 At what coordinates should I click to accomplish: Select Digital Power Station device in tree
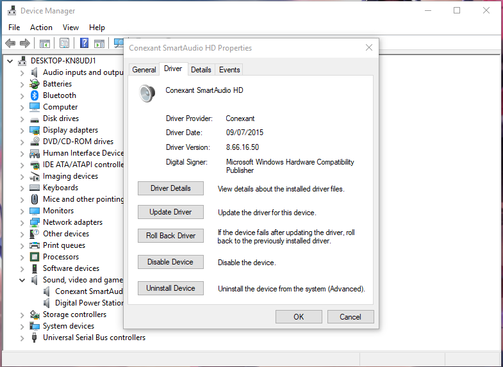coord(89,303)
